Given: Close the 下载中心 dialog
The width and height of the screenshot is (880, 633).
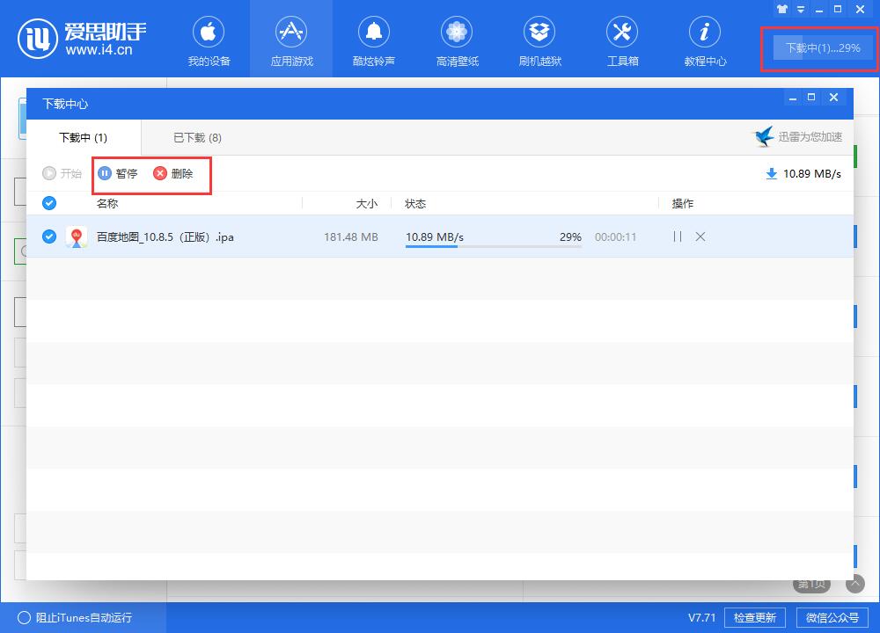Looking at the screenshot, I should point(833,98).
